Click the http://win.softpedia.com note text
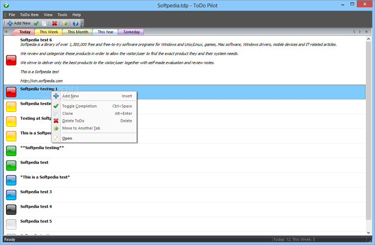375x245 pixels. [x=41, y=81]
